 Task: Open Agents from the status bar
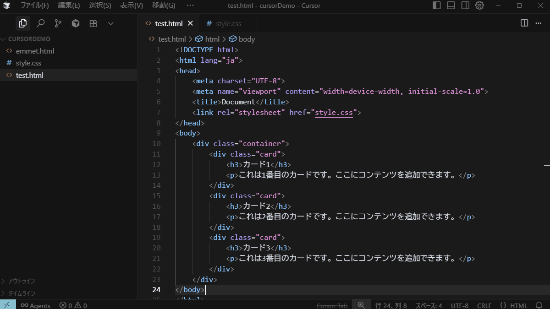pos(35,305)
